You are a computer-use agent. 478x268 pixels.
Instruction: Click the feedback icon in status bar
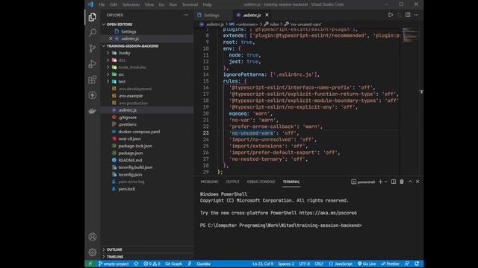click(x=407, y=264)
